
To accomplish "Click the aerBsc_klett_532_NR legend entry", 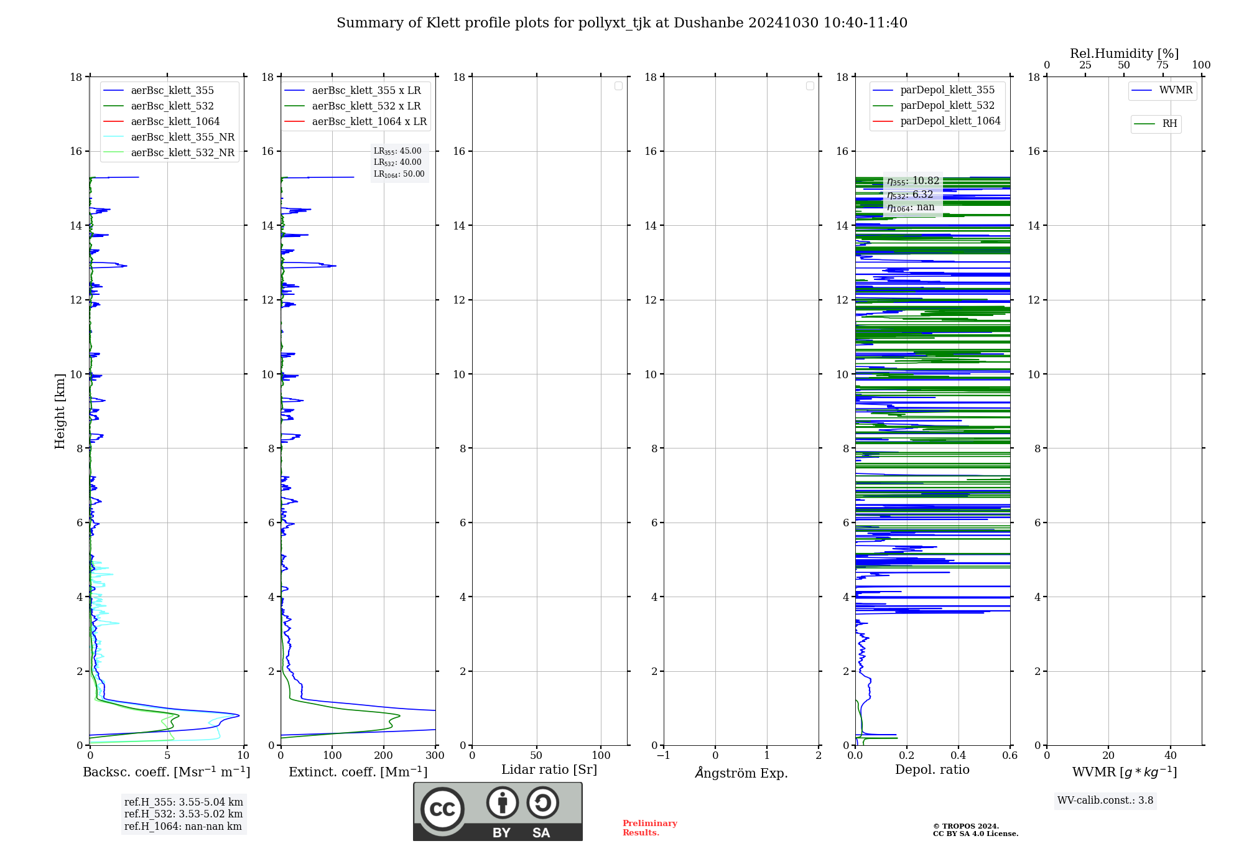I will (x=169, y=152).
